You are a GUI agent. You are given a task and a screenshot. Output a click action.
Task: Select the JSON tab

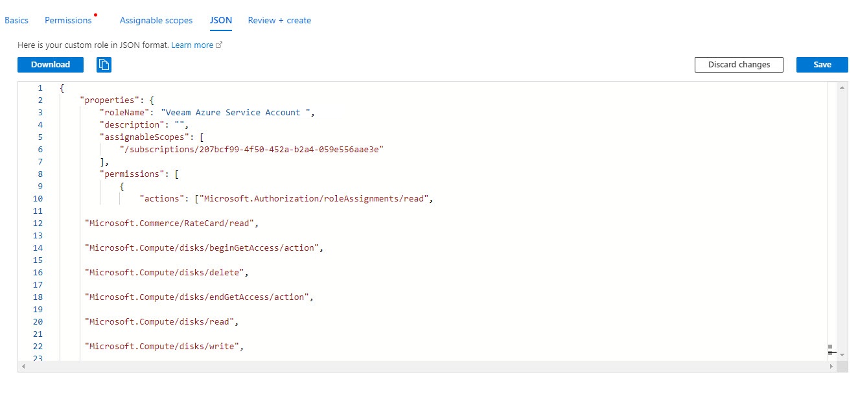click(220, 20)
